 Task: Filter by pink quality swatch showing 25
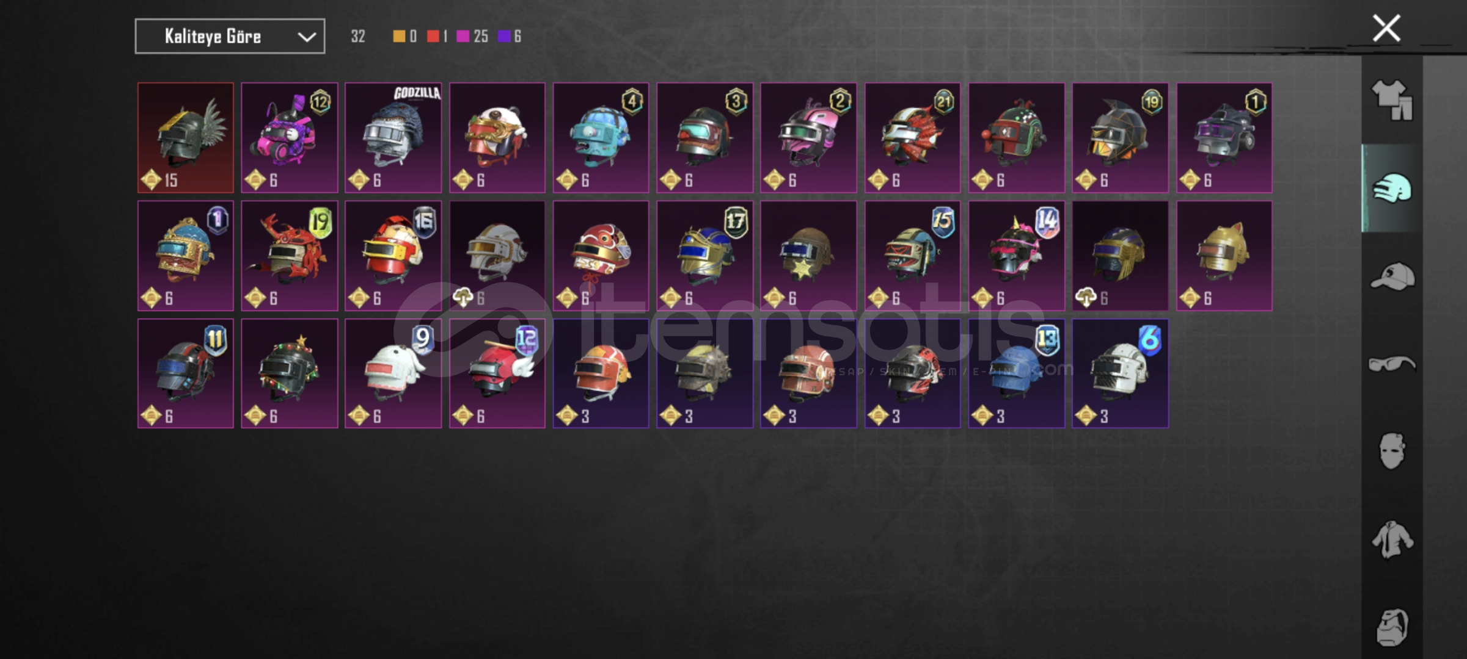point(463,37)
